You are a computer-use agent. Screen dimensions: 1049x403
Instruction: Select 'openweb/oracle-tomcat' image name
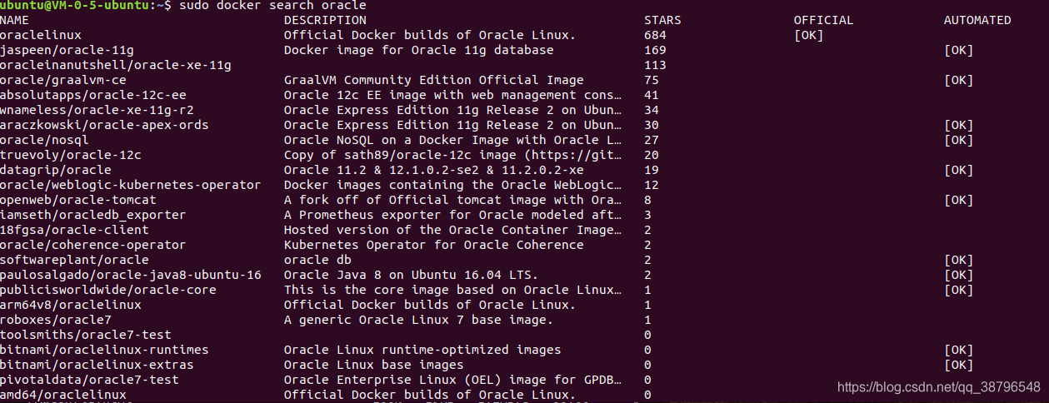[78, 200]
